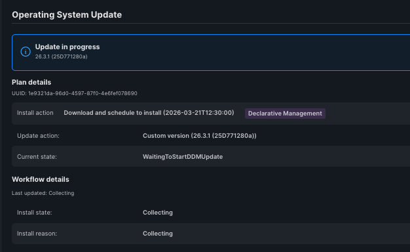Select the Last updated: Collecting text
Image resolution: width=410 pixels, height=252 pixels.
pyautogui.click(x=43, y=193)
